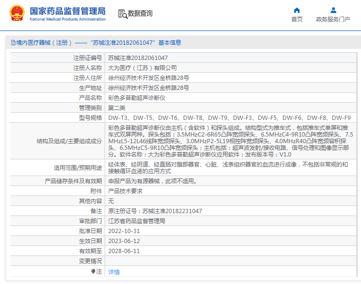Click the 审批部门 label
The width and height of the screenshot is (361, 284).
click(90, 221)
